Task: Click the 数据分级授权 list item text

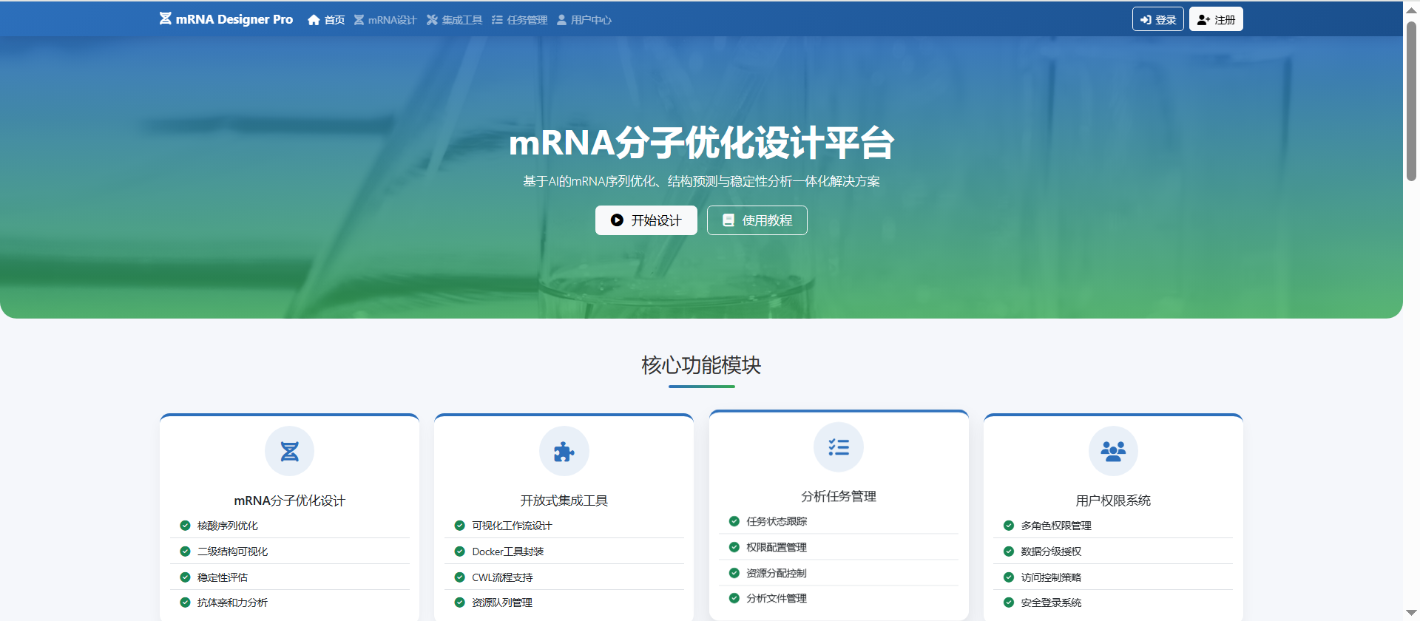Action: click(1051, 552)
